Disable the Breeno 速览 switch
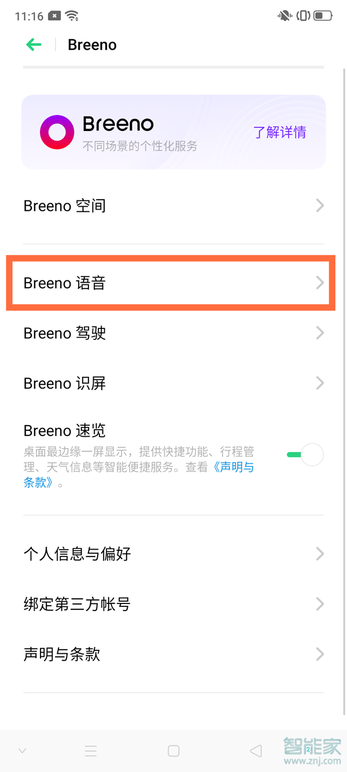347x772 pixels. (x=304, y=455)
